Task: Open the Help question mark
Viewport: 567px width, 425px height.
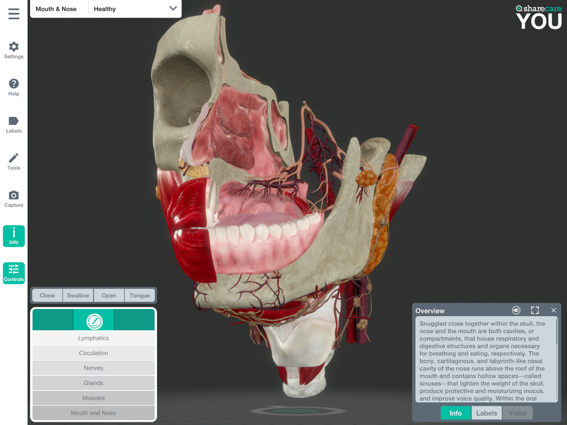Action: 14,87
